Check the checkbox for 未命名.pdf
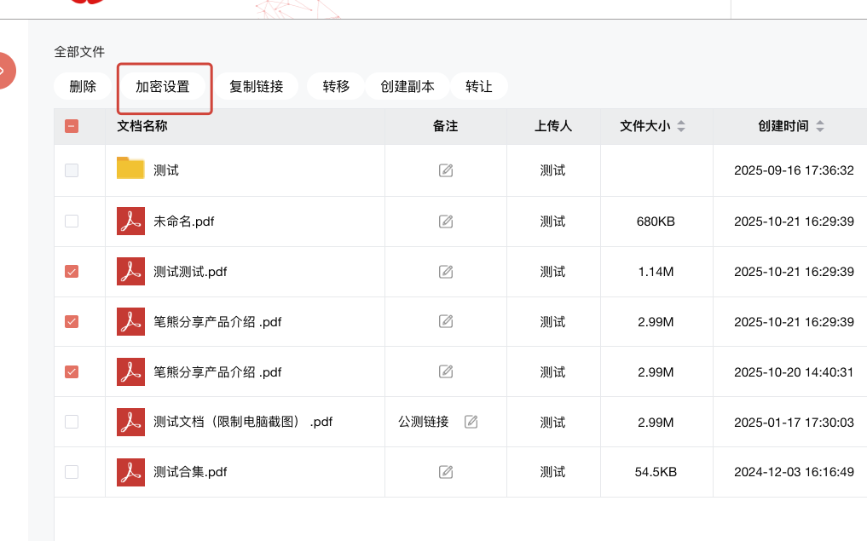 (x=72, y=222)
